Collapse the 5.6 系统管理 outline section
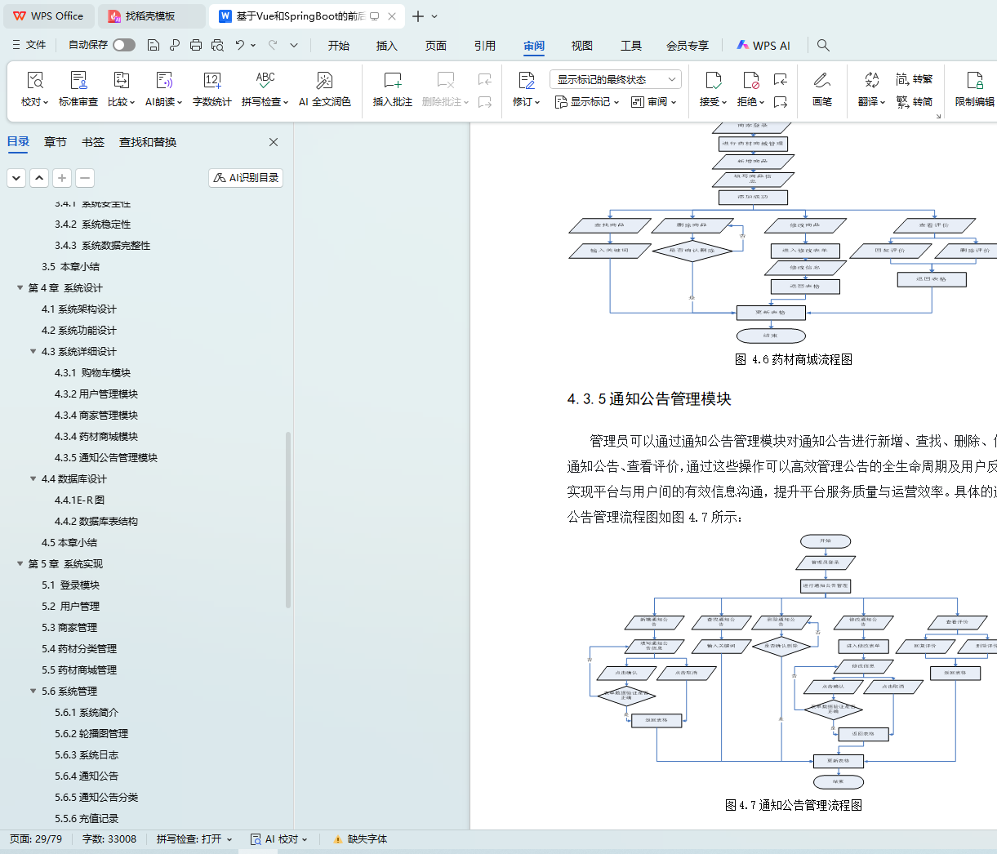 pyautogui.click(x=33, y=692)
